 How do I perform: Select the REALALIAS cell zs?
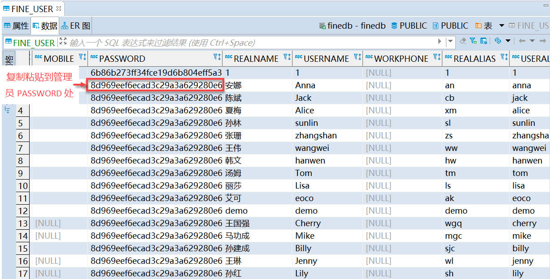[476, 135]
